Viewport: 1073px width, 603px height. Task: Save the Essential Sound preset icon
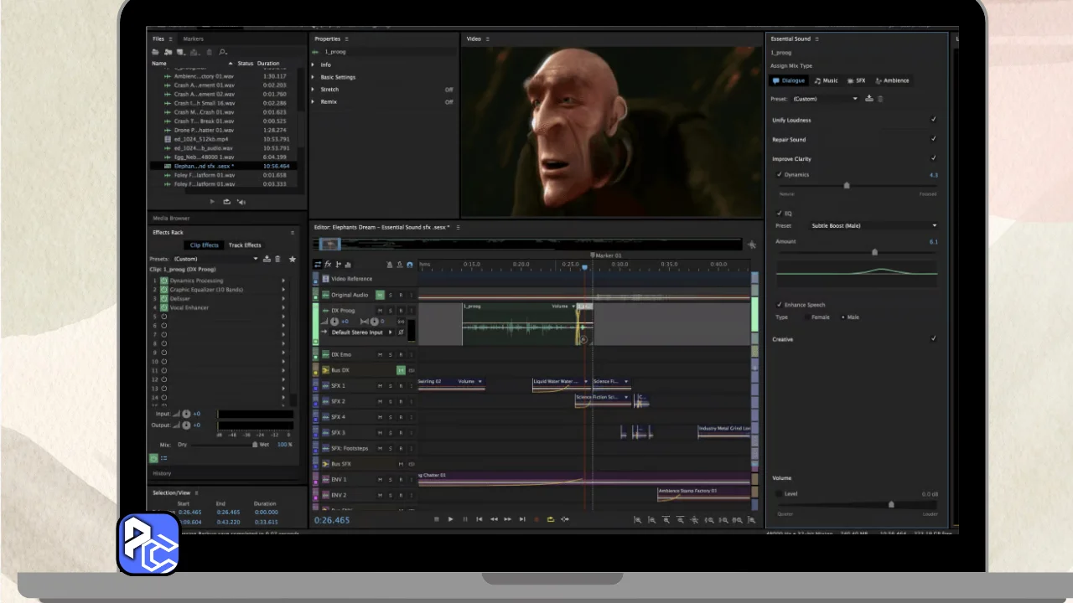point(869,98)
